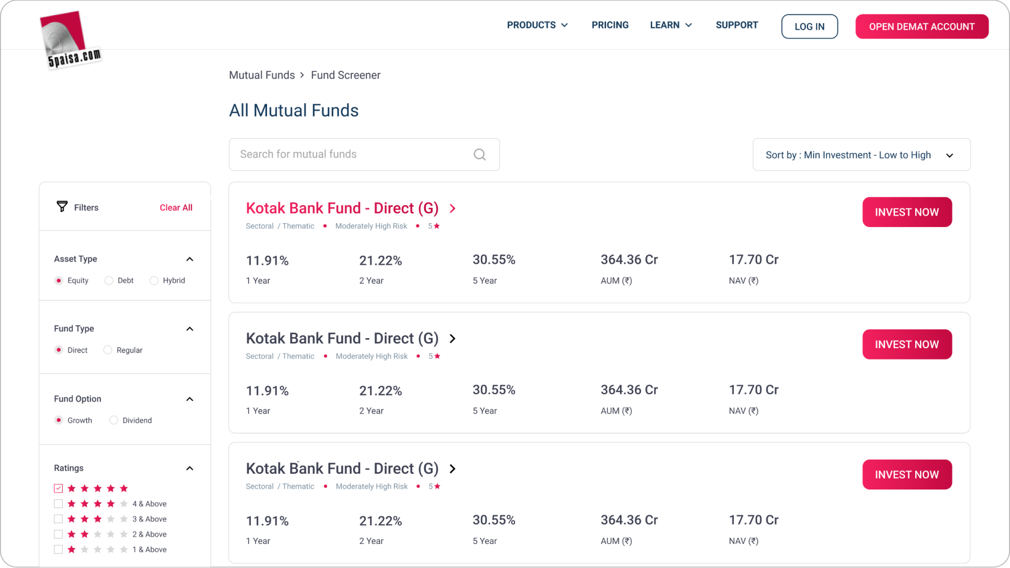Open the Pricing page
This screenshot has width=1010, height=568.
point(610,25)
